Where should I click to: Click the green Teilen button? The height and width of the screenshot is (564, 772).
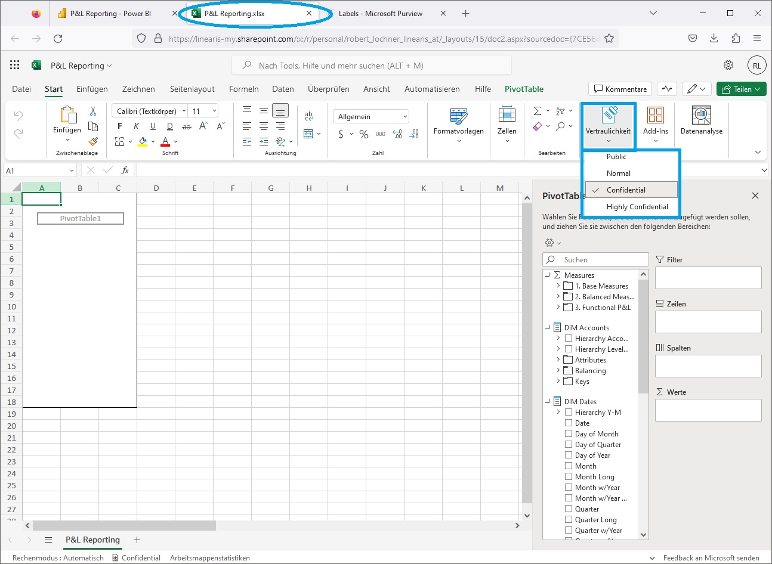741,88
